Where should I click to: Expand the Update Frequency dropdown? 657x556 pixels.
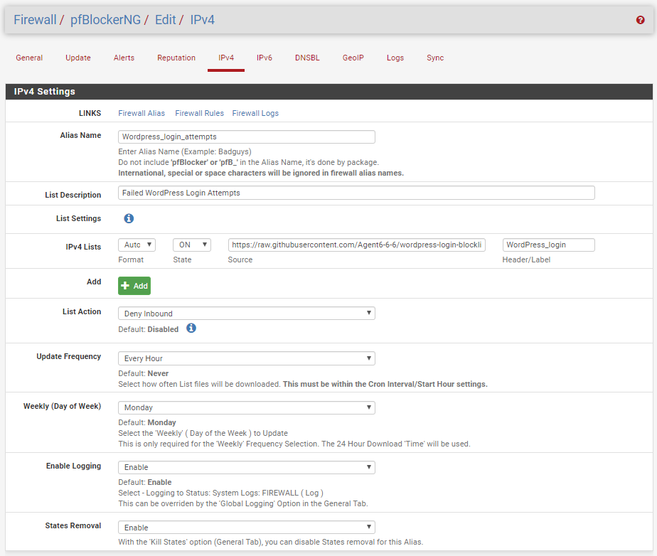(x=246, y=358)
